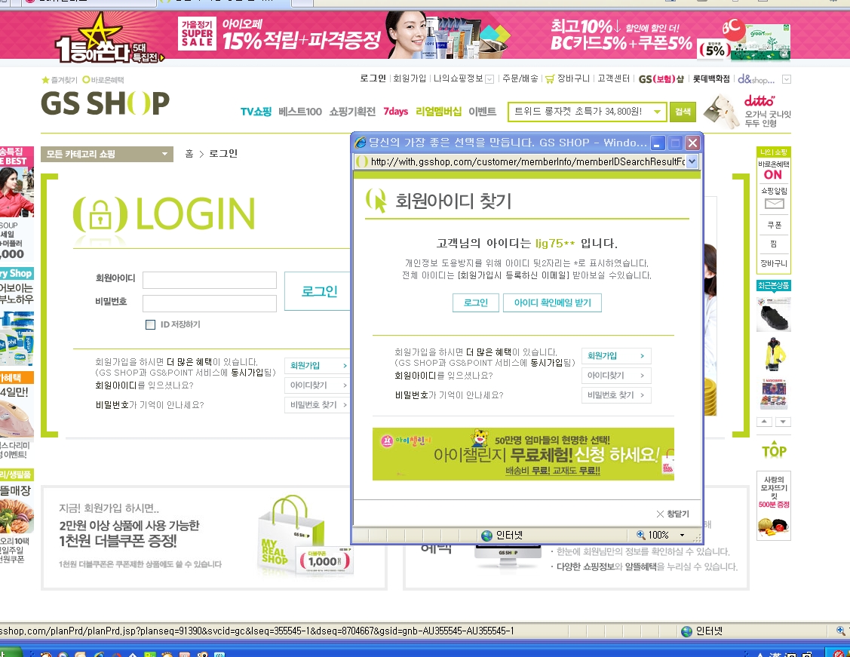850x657 pixels.
Task: Click the 로그인 button in the popup
Action: pyautogui.click(x=475, y=302)
